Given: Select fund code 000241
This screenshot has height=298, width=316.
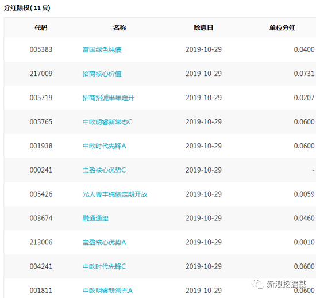Looking at the screenshot, I should [x=41, y=170].
